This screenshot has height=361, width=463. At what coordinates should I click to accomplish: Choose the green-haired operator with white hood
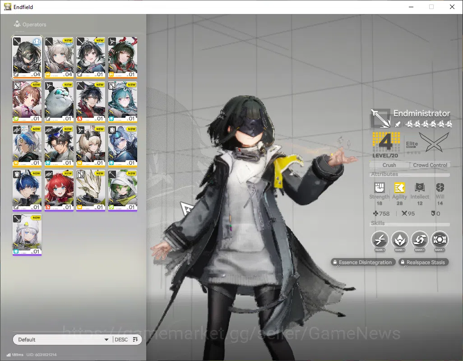[x=123, y=190]
